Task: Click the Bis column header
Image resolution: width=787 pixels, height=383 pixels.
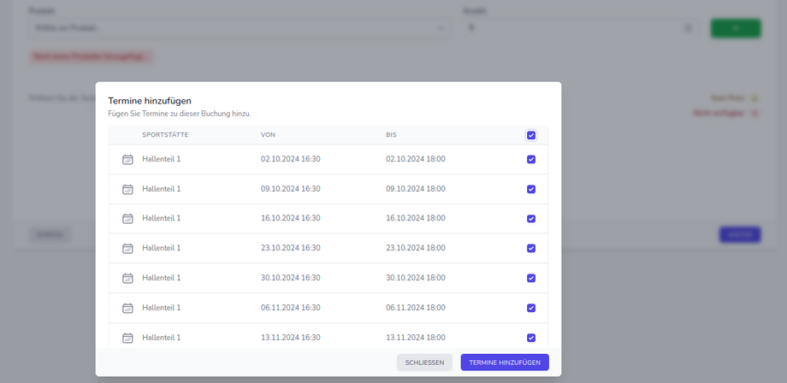Action: [392, 135]
